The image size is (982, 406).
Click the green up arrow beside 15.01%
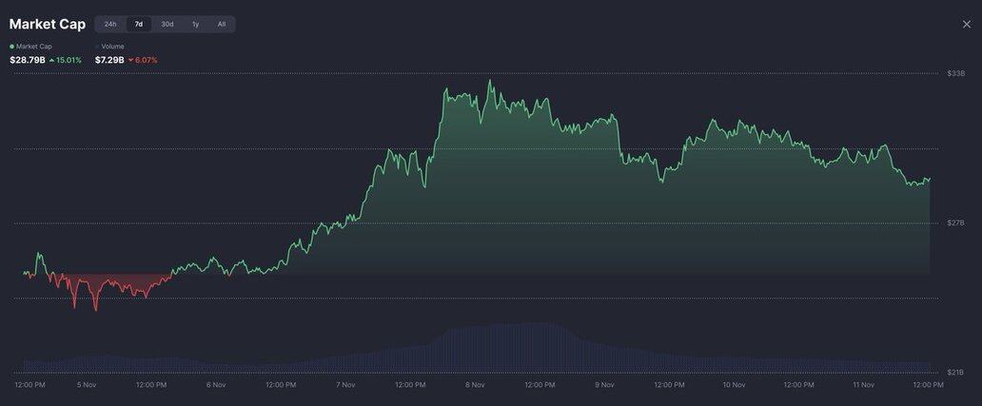(x=51, y=60)
